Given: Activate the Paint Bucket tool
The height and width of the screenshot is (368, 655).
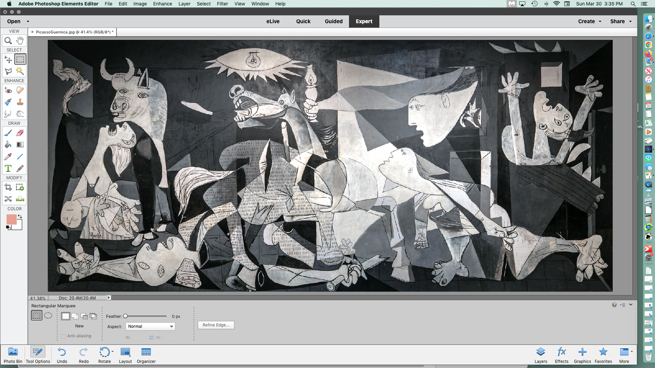Looking at the screenshot, I should [x=8, y=145].
